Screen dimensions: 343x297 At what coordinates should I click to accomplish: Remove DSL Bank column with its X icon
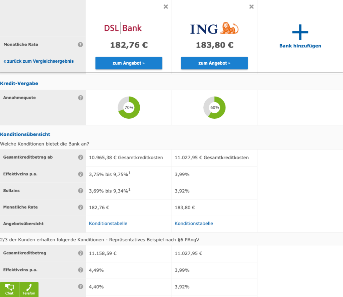(166, 7)
